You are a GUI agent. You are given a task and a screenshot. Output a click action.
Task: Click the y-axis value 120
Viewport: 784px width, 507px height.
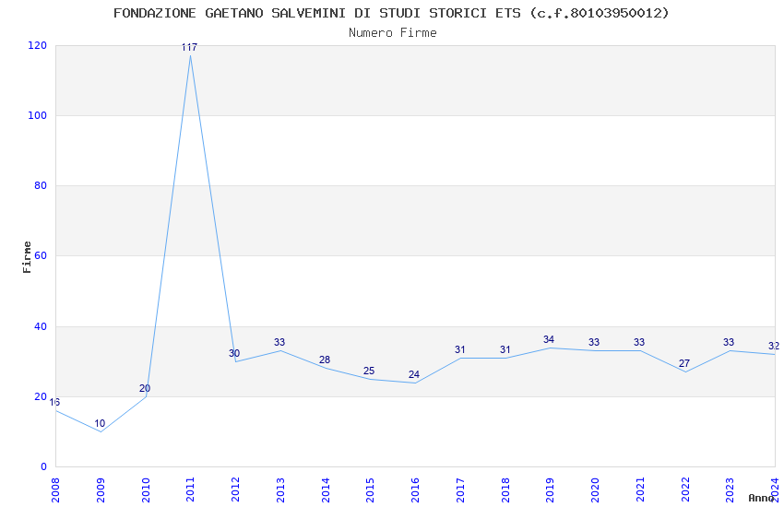[38, 45]
